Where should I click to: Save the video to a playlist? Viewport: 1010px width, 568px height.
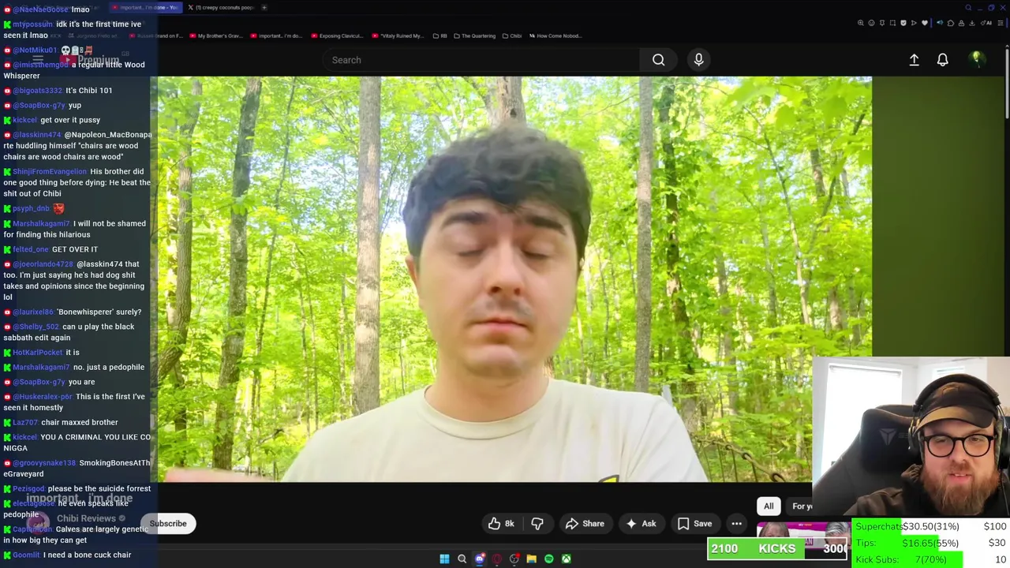pos(694,524)
